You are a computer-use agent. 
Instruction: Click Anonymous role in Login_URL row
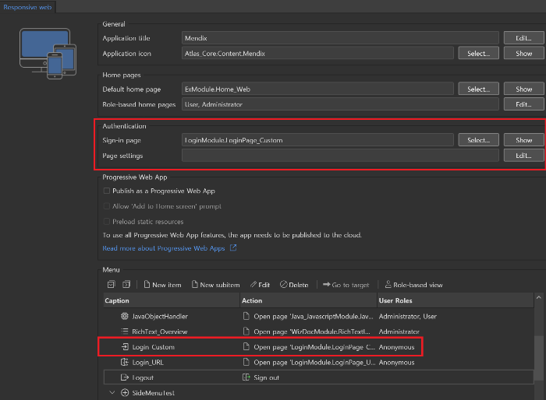396,362
